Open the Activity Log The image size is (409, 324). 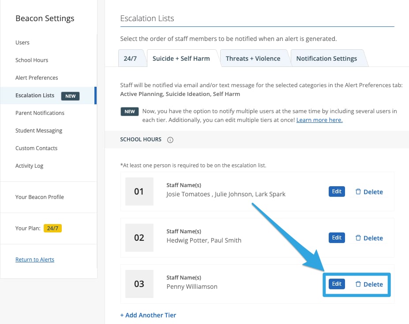pos(29,166)
